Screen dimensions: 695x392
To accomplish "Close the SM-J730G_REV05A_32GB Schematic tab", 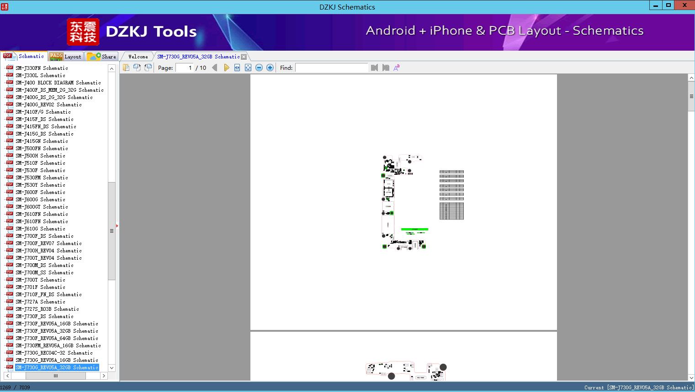I will tap(244, 57).
